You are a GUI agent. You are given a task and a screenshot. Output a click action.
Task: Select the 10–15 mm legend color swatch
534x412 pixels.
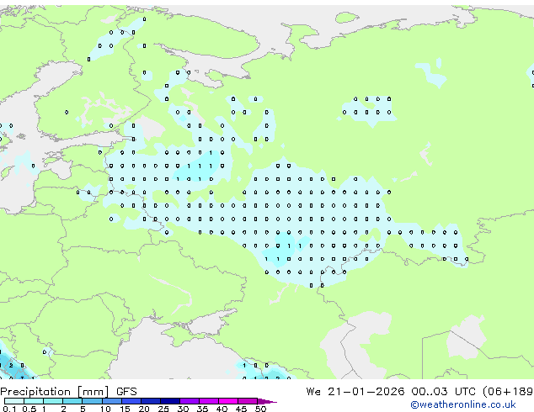[112, 401]
